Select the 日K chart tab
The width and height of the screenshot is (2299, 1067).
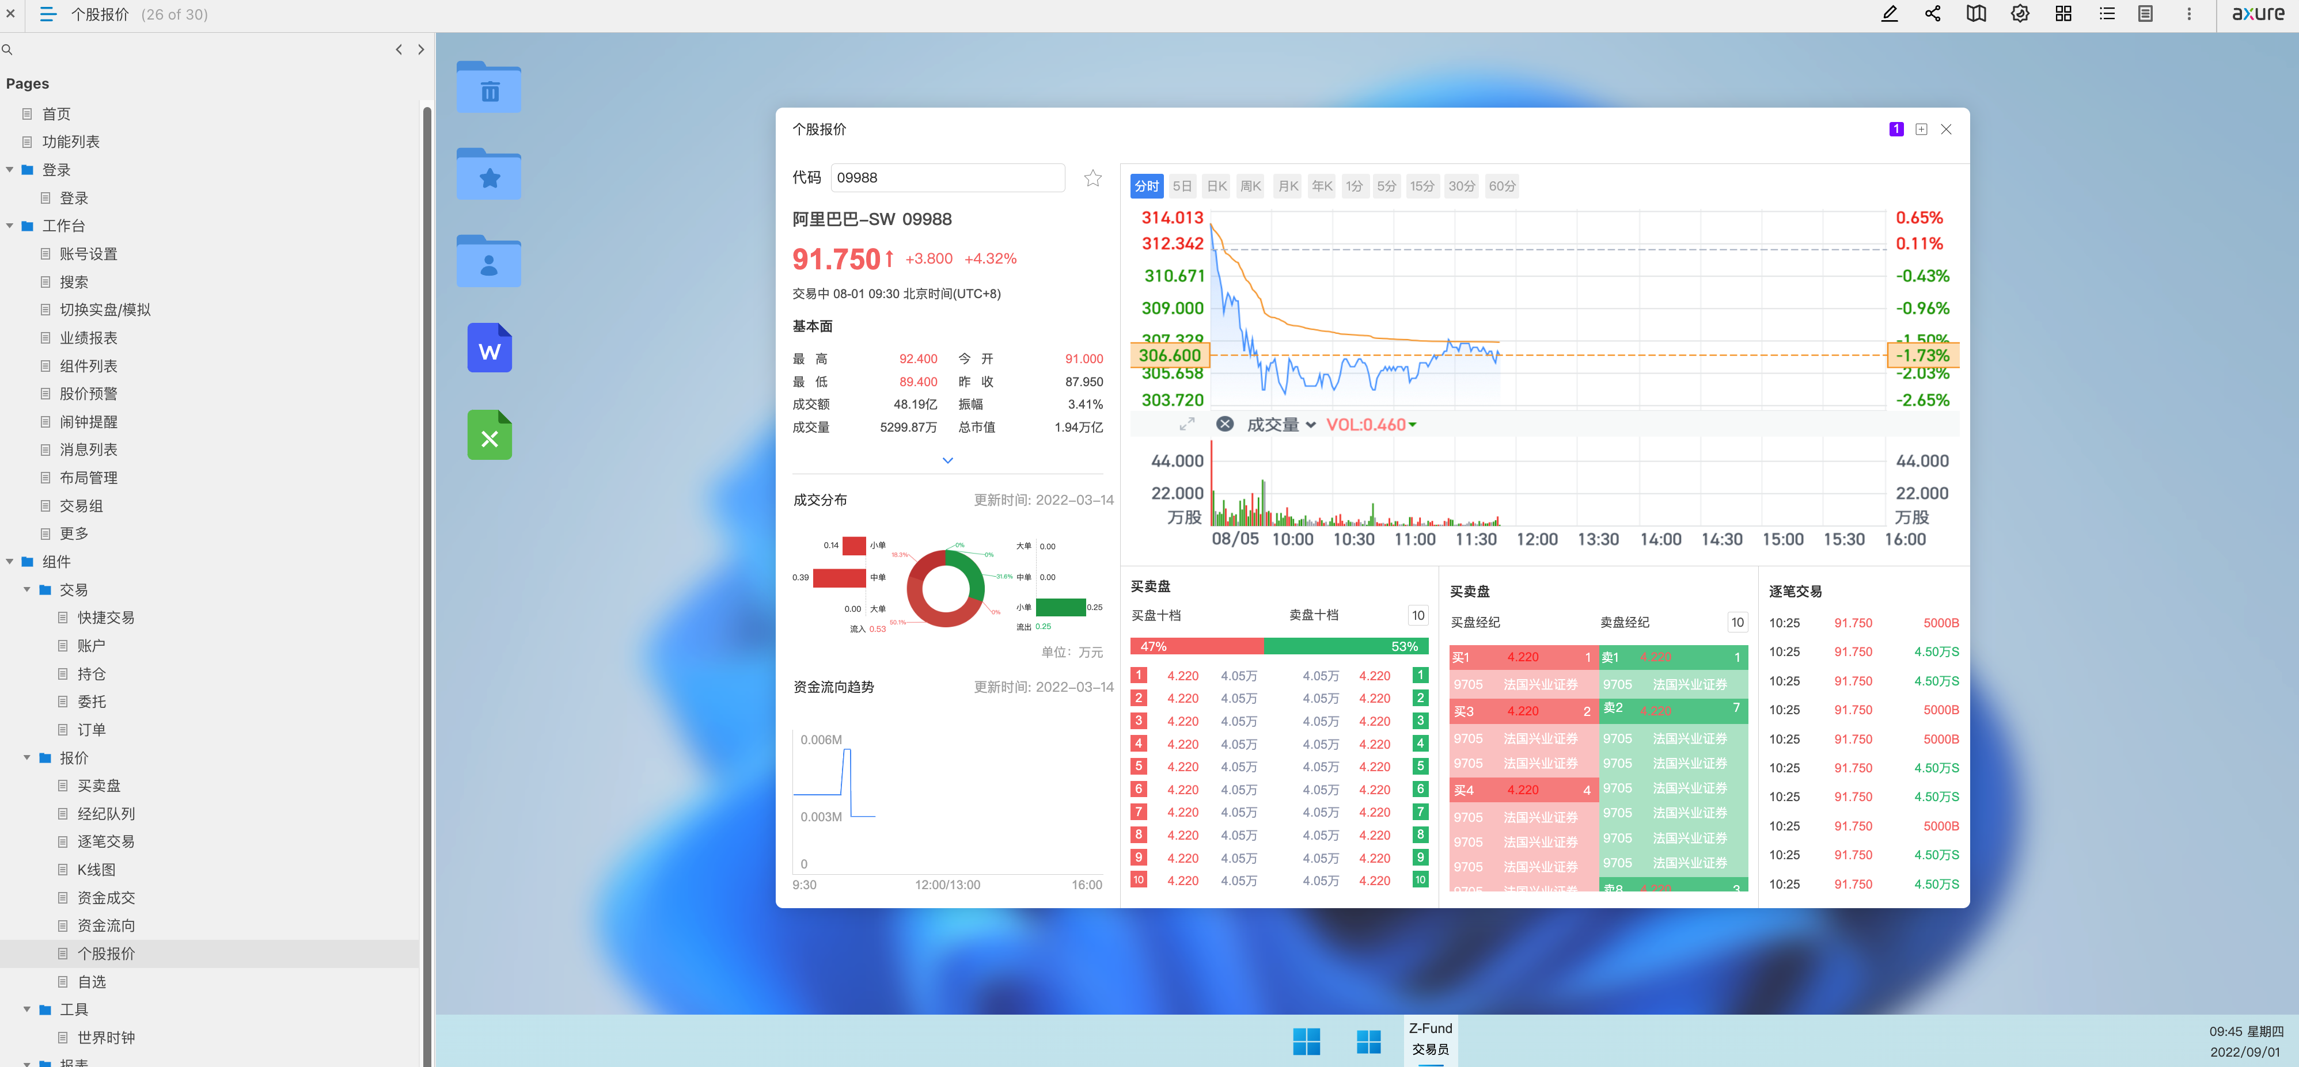pos(1216,186)
